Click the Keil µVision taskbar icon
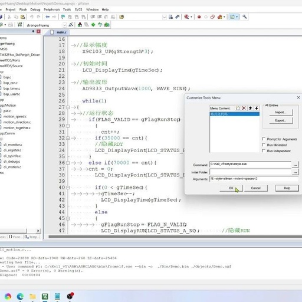This screenshot has height=302, width=302. (x=45, y=296)
